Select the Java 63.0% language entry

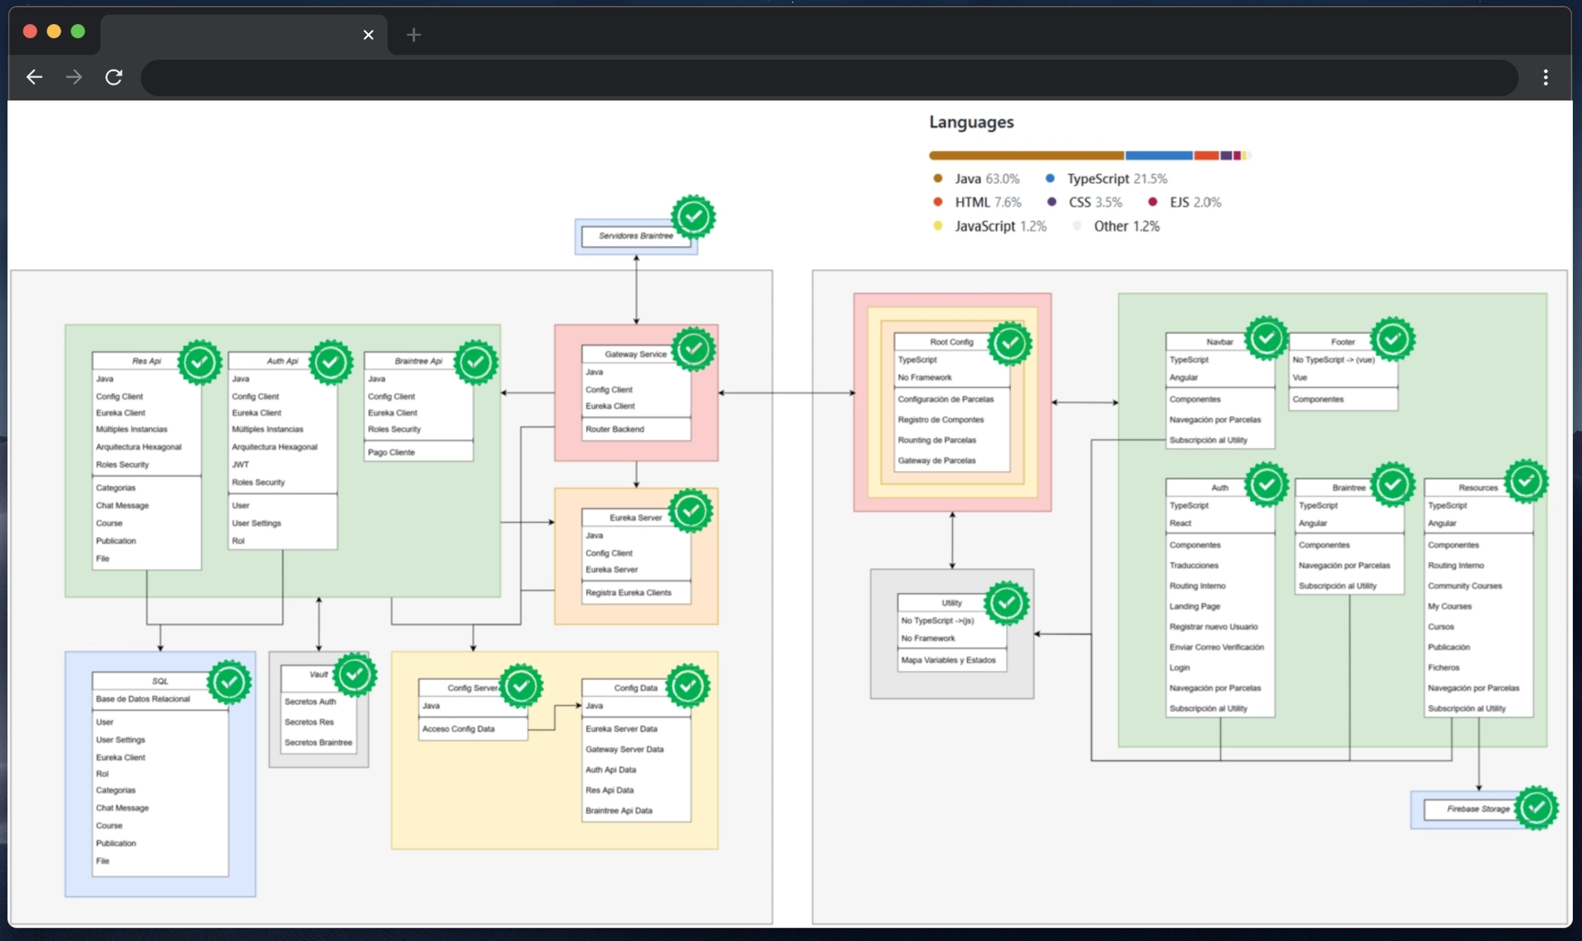pyautogui.click(x=976, y=178)
